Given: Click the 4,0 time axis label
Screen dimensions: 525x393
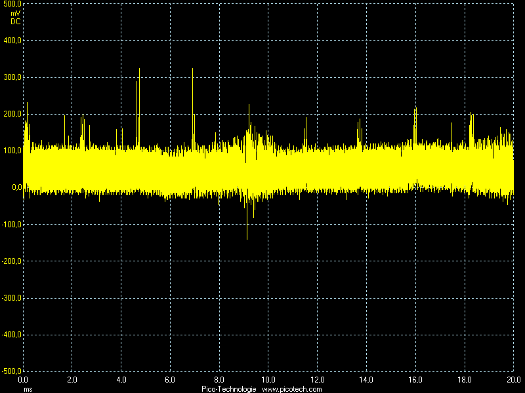Looking at the screenshot, I should click(x=121, y=380).
